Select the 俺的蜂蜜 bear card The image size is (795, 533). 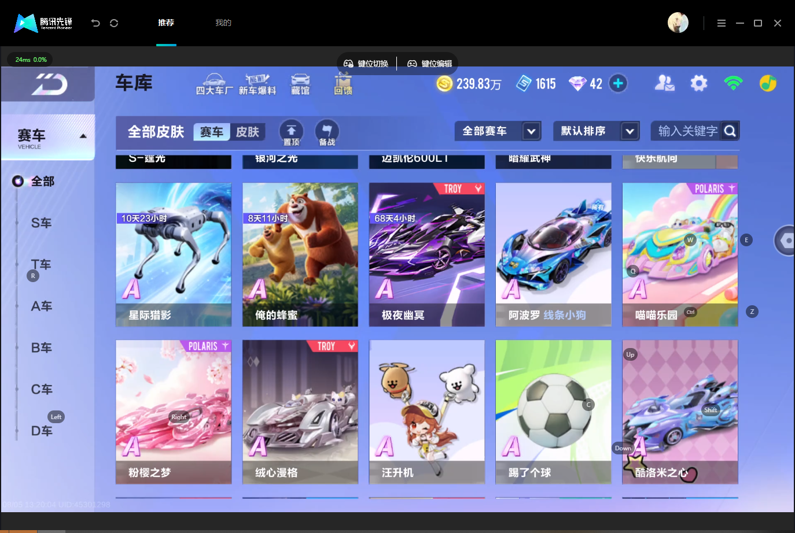pos(300,255)
